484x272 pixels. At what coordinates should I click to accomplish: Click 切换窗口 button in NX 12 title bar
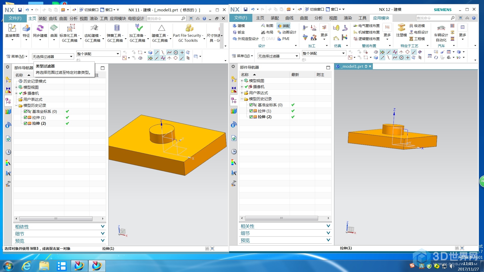point(314,9)
